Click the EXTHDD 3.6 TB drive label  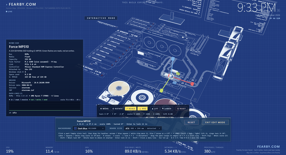94,69
